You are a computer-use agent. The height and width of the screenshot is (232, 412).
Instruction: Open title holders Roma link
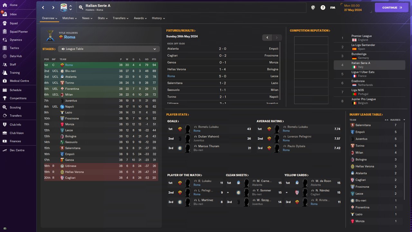70,37
